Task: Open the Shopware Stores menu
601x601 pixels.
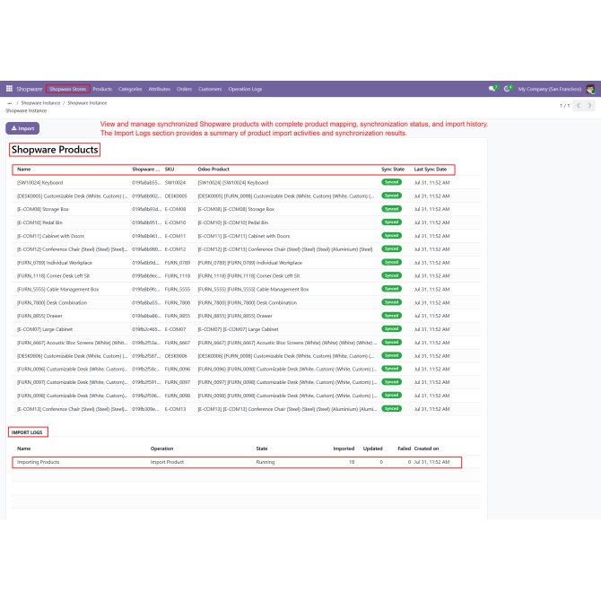Action: 68,89
